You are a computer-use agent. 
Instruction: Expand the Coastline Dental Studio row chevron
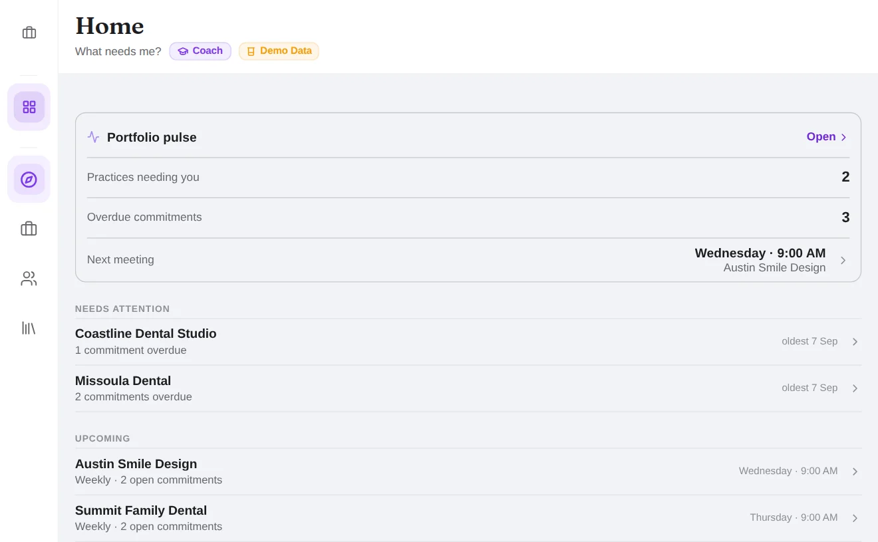tap(855, 342)
